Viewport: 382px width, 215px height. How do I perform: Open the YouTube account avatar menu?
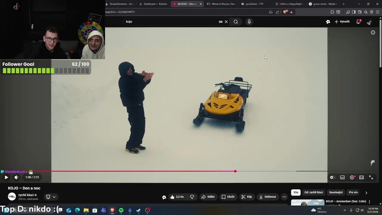click(369, 22)
